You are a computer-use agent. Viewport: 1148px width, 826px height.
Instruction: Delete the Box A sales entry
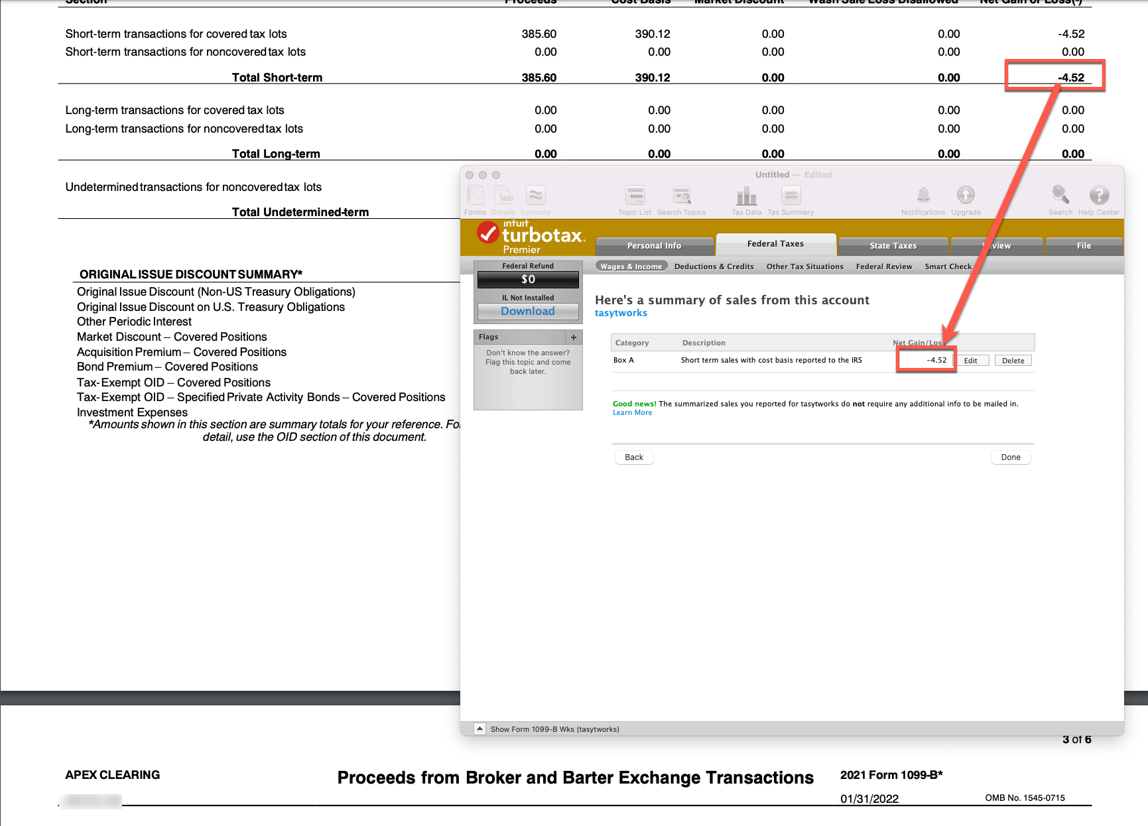click(x=1013, y=360)
